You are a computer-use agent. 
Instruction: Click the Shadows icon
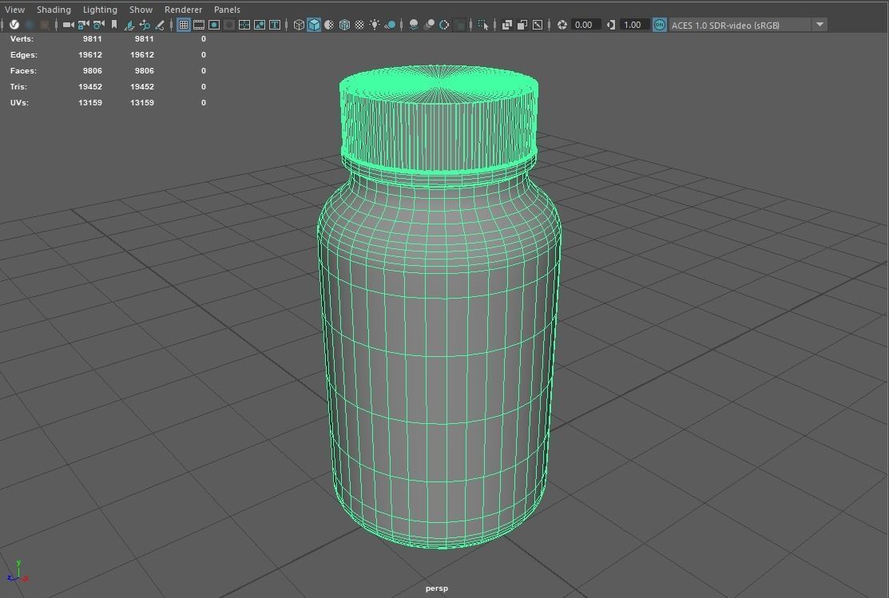390,25
